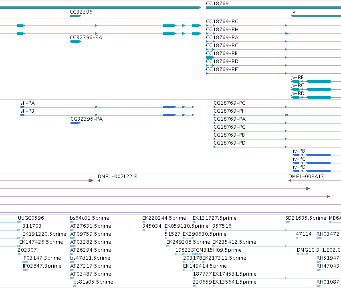The height and width of the screenshot is (288, 341).
Task: Select the CG32396 gene label
Action: point(81,12)
